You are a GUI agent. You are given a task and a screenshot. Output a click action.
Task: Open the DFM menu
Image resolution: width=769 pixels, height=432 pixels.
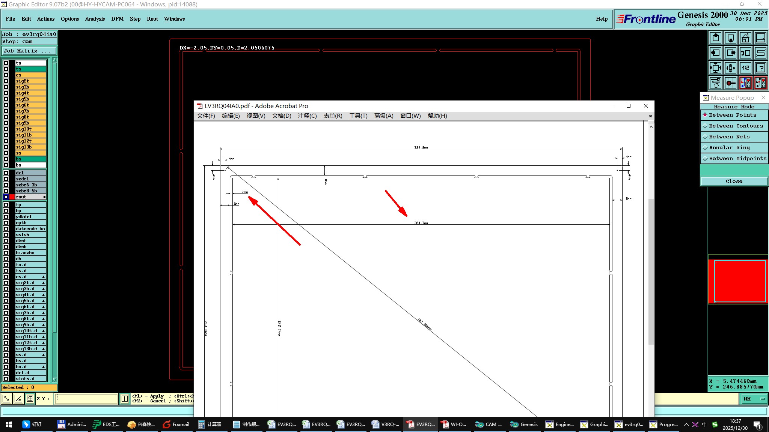point(117,19)
